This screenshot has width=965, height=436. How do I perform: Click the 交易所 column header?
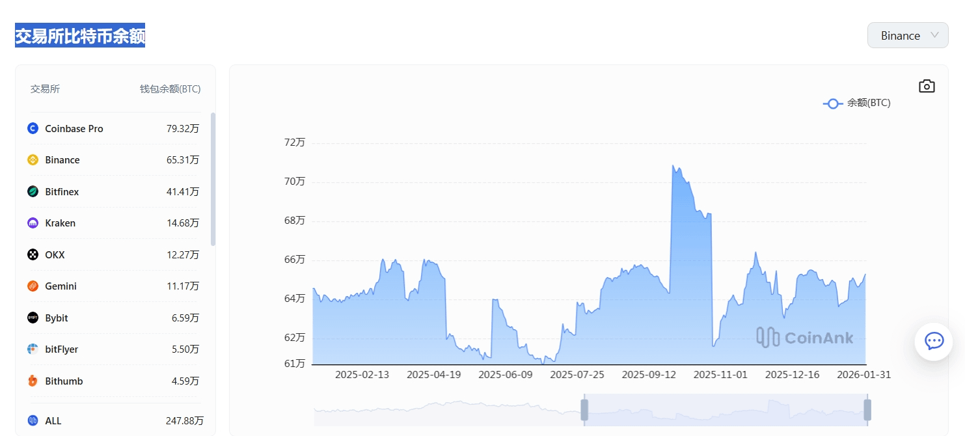tap(45, 89)
